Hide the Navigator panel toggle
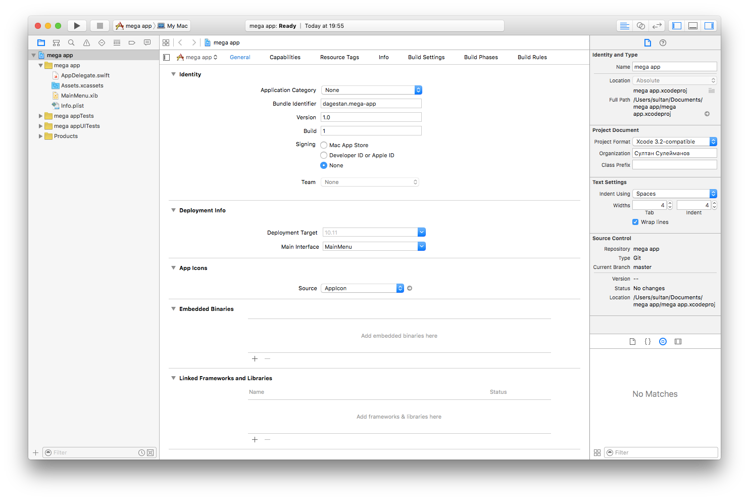Viewport: 749px width, 500px height. point(677,26)
